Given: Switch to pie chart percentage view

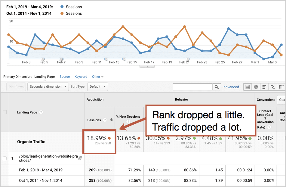Looking at the screenshot, I should 256,87.
